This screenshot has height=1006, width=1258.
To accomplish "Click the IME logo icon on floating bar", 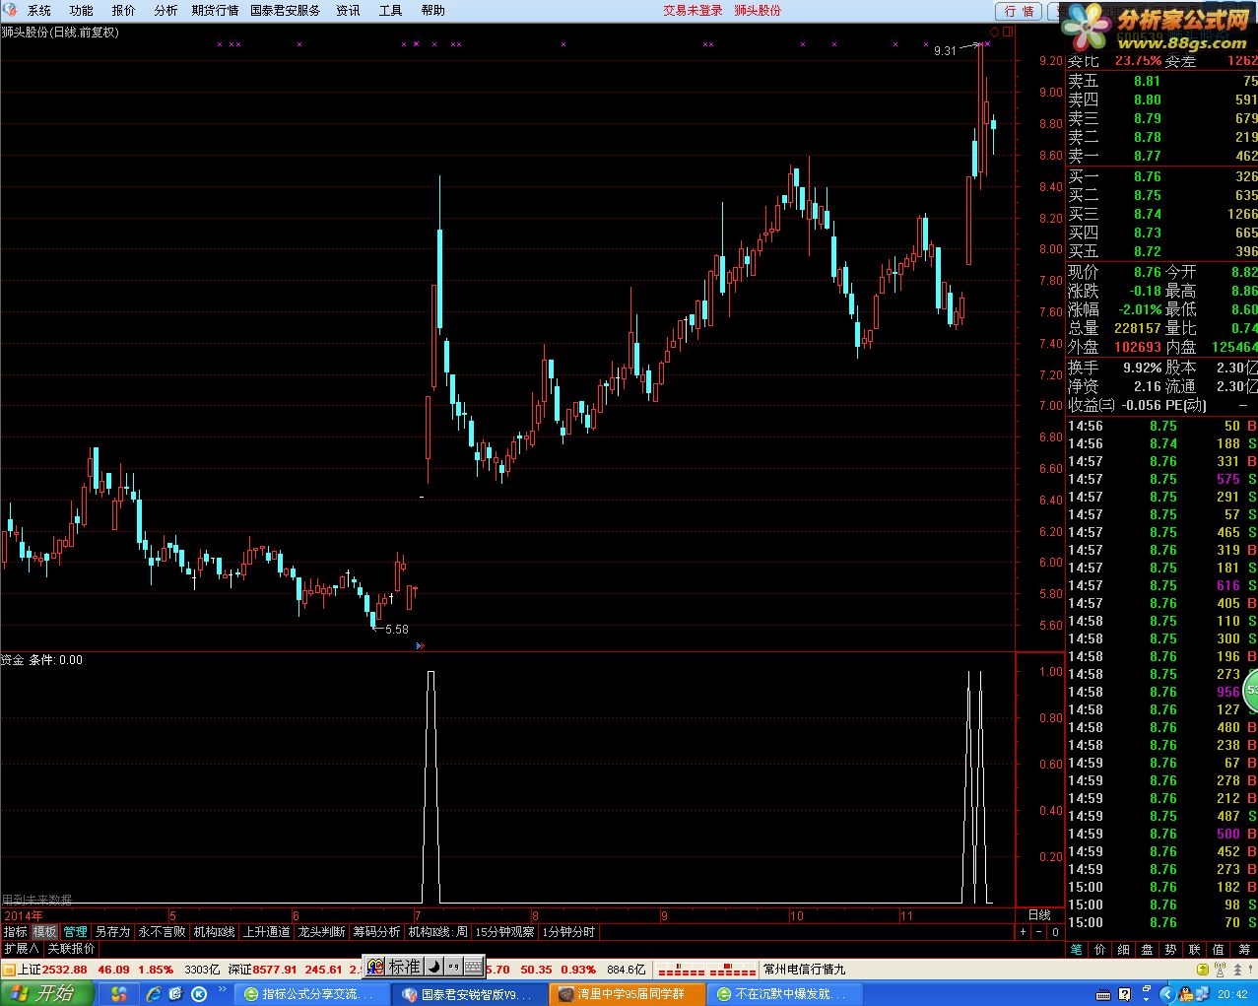I will pos(375,967).
